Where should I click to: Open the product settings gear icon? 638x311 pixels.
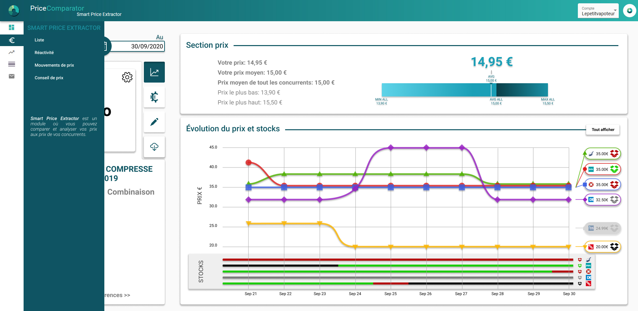point(127,77)
